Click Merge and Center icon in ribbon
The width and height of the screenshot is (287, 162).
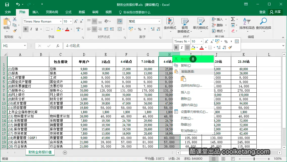[120, 29]
